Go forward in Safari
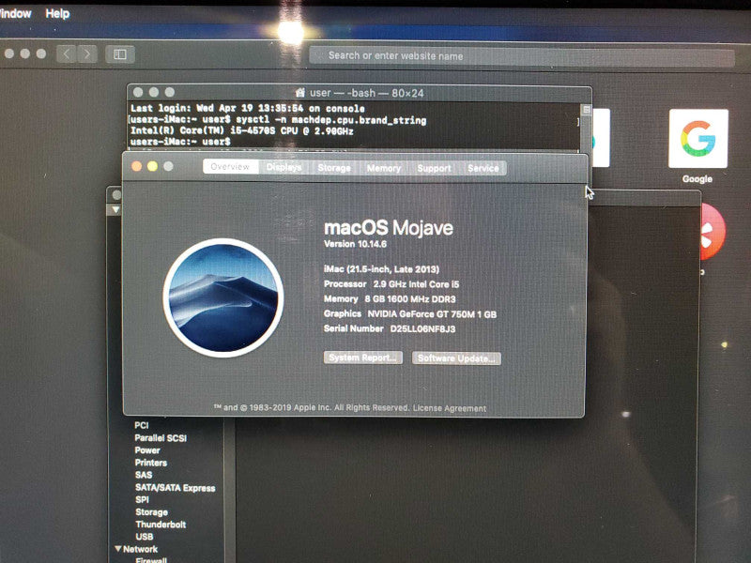 [x=87, y=54]
